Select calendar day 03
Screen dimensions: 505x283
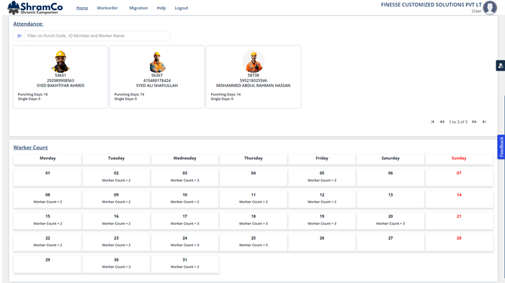(x=185, y=177)
